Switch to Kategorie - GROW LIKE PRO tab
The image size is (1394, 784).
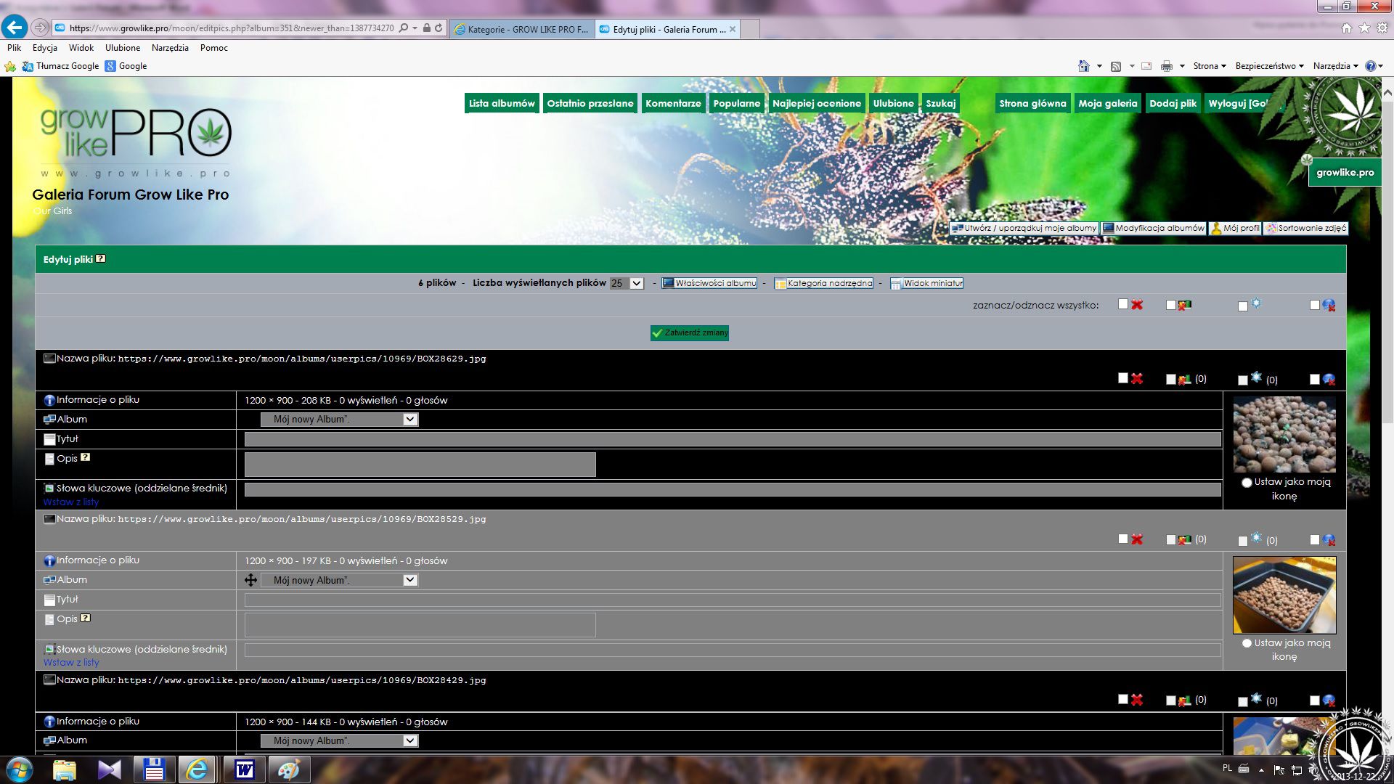click(522, 29)
